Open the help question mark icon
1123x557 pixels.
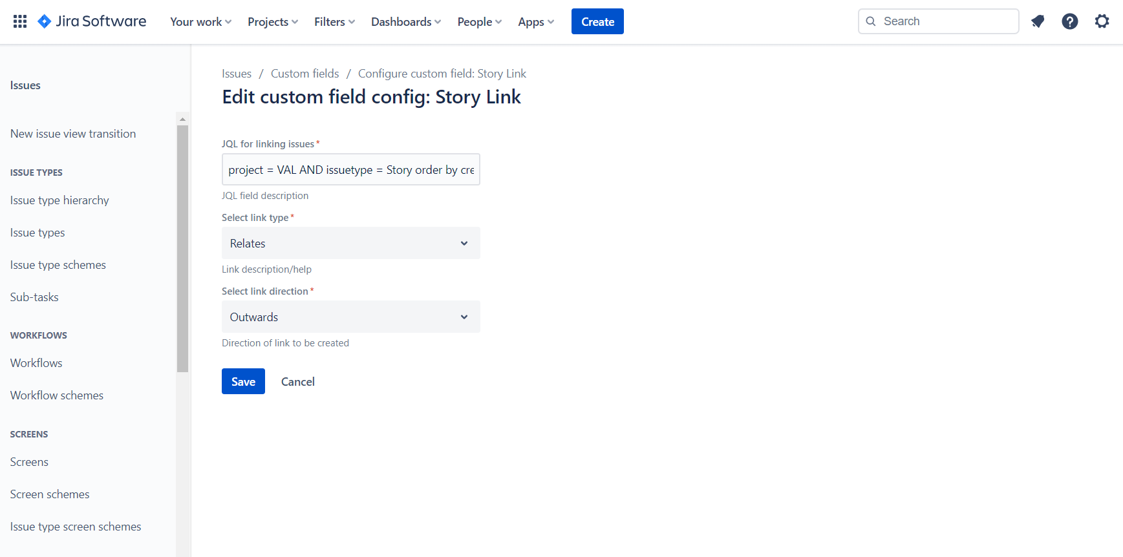(1070, 21)
